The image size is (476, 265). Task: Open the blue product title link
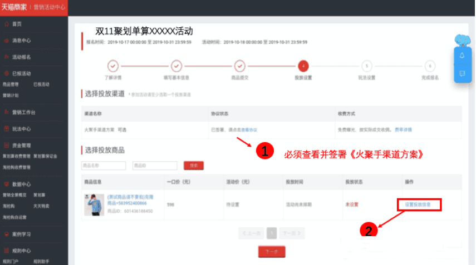coord(130,200)
